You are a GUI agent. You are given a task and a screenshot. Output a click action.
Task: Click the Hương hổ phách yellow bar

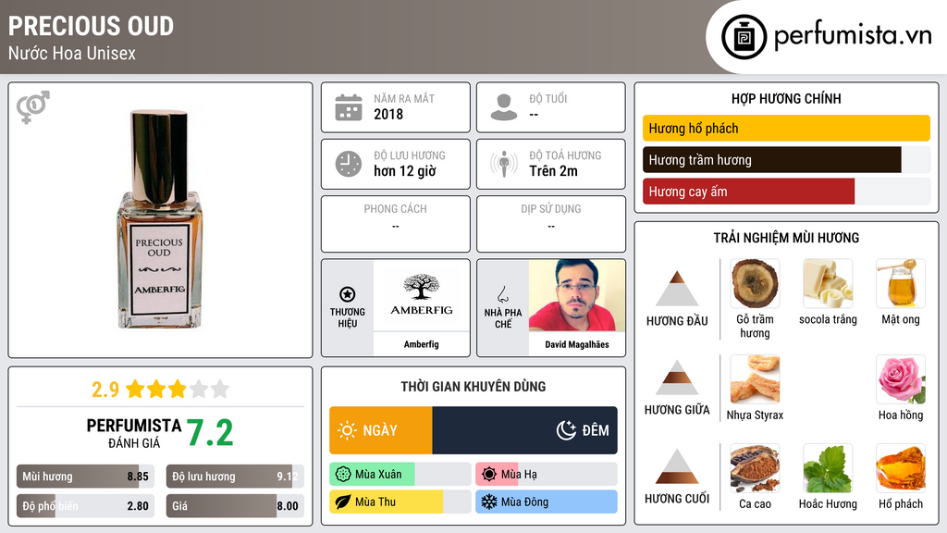pos(786,128)
